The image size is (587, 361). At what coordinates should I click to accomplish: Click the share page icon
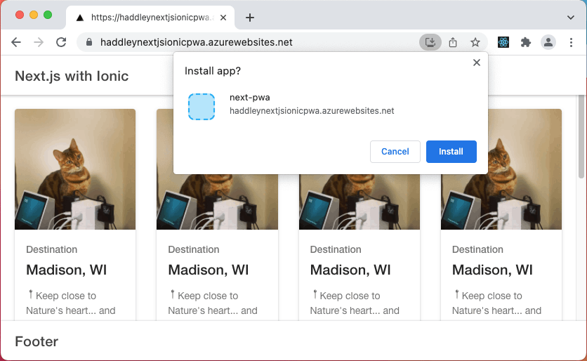tap(453, 42)
